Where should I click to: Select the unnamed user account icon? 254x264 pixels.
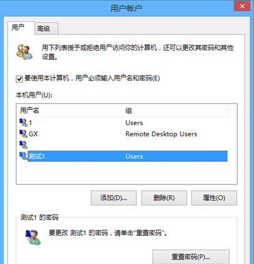pos(24,145)
